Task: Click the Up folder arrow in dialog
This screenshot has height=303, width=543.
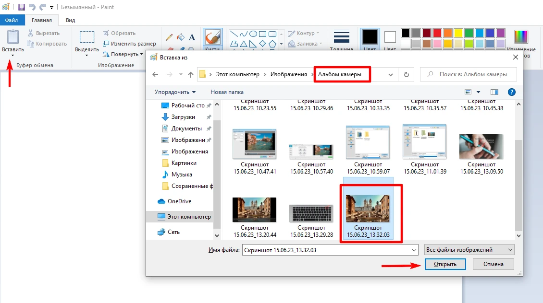Action: click(191, 74)
